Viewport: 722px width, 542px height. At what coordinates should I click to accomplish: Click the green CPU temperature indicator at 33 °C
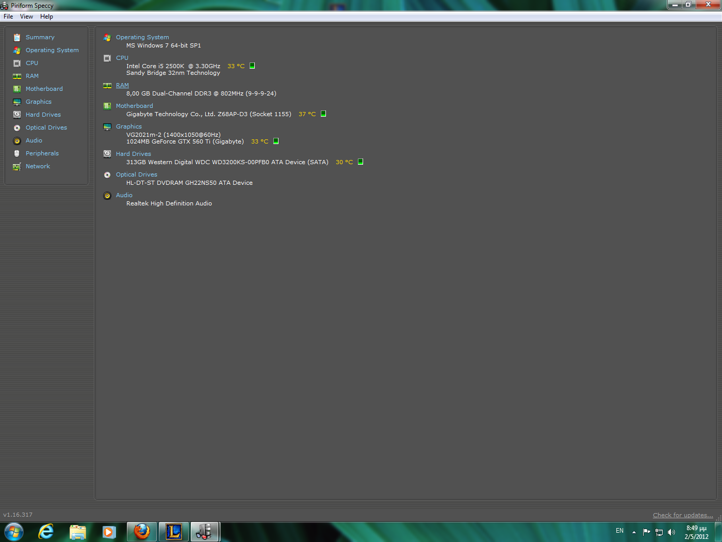252,66
